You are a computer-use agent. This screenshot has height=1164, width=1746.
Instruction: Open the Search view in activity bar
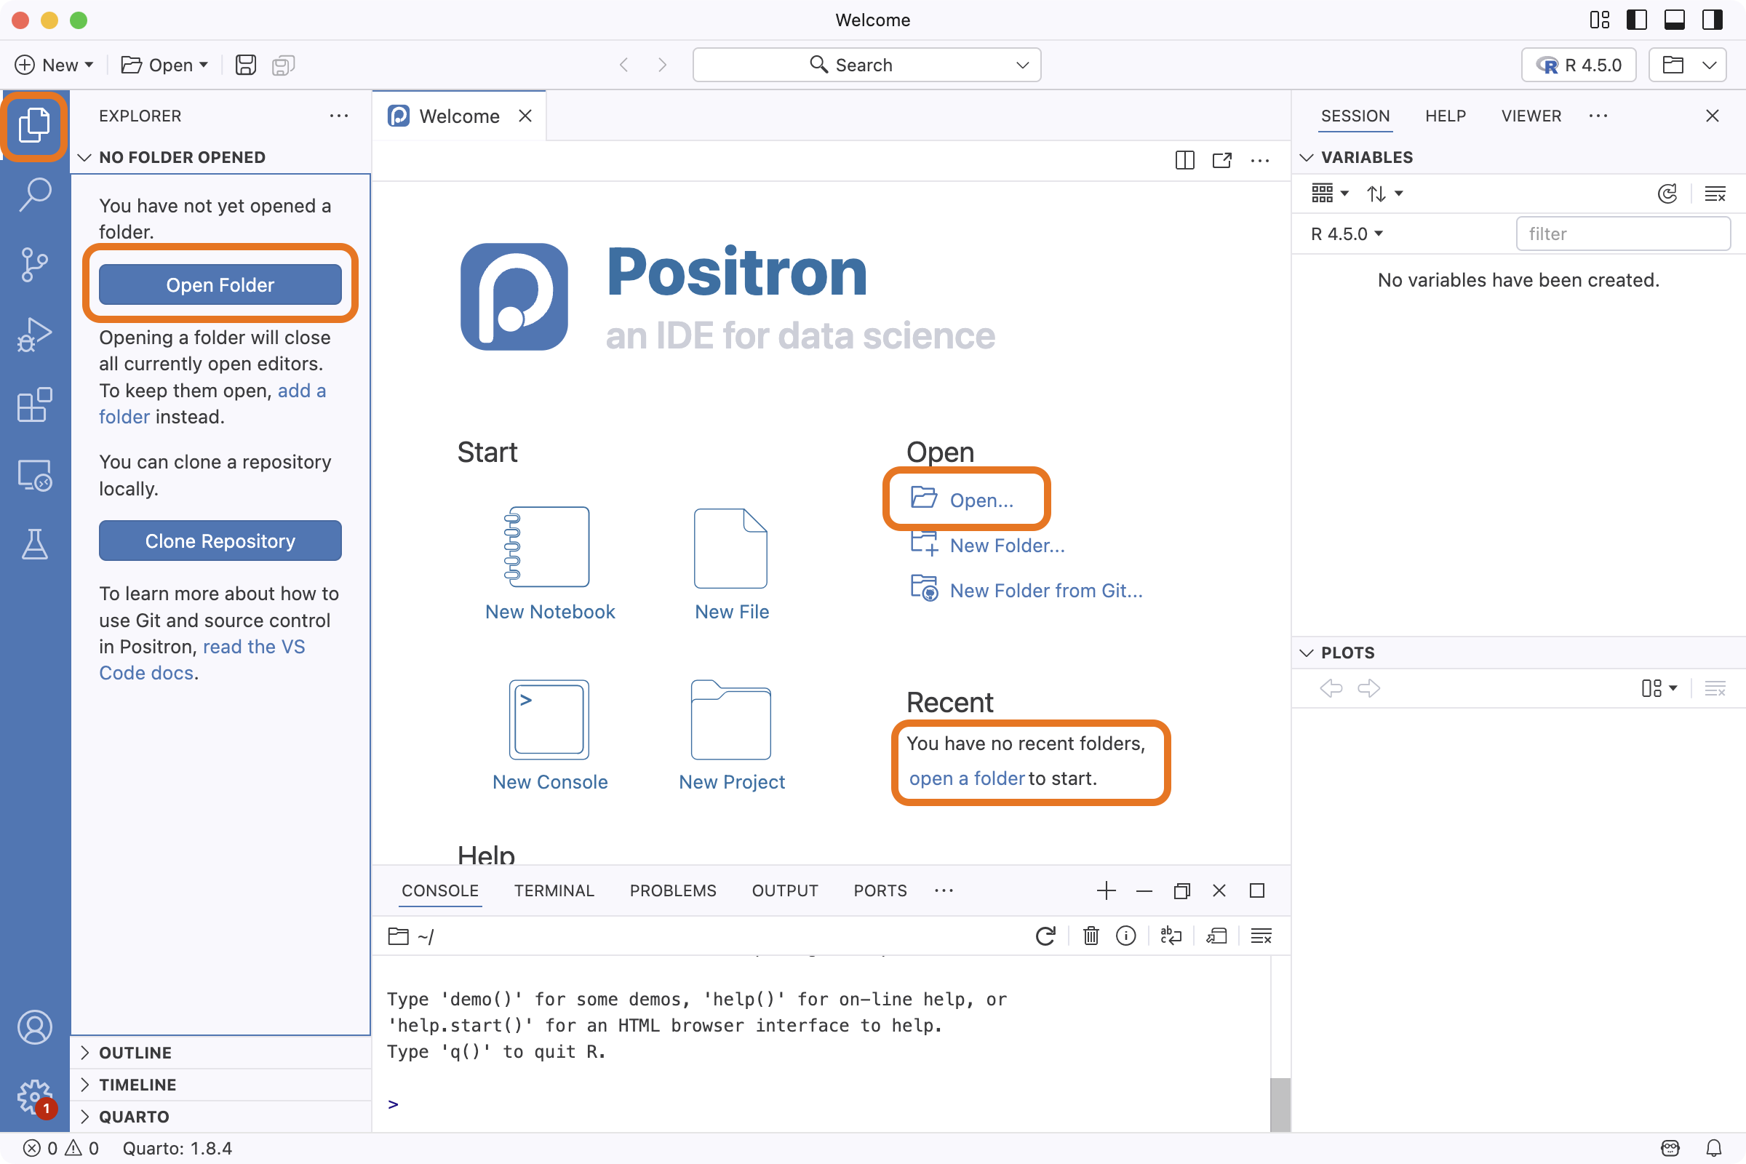pos(34,194)
